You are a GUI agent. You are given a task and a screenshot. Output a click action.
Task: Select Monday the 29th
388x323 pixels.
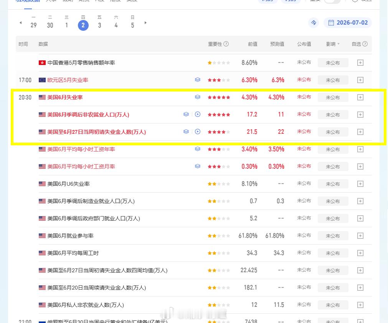[x=34, y=22]
